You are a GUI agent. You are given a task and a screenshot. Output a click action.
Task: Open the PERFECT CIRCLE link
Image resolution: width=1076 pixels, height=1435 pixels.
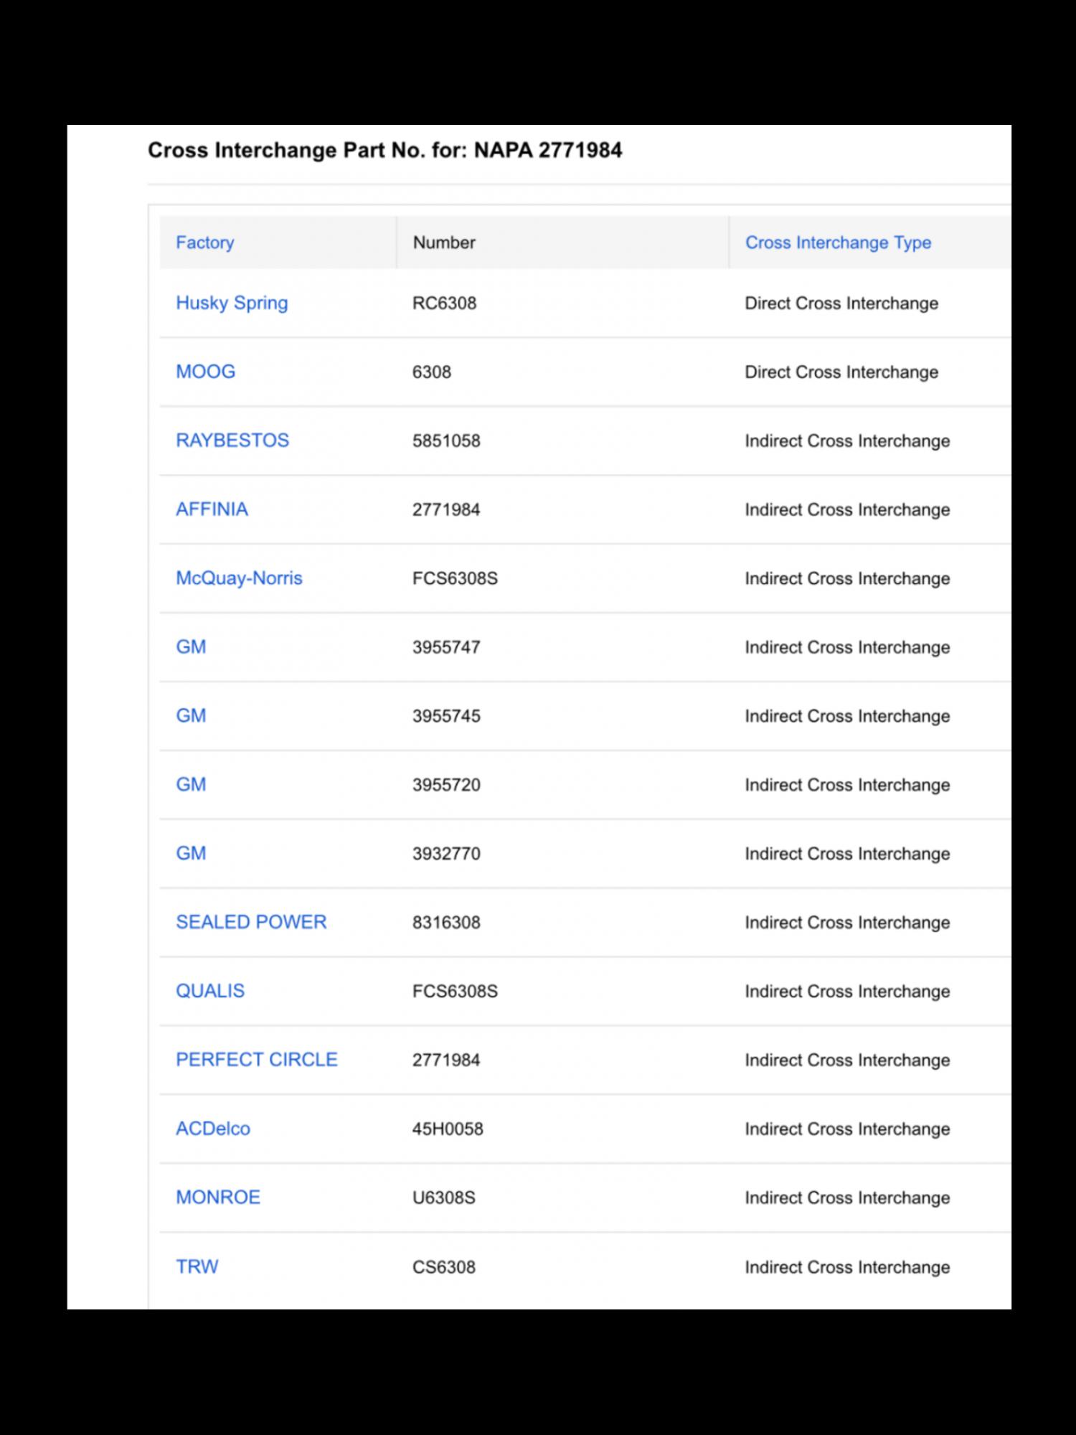coord(257,1060)
